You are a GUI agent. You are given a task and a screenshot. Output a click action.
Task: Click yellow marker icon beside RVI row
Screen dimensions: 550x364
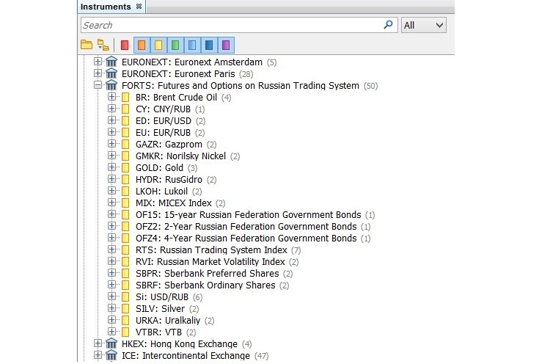point(125,261)
